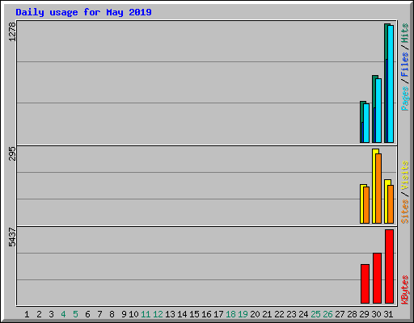Image resolution: width=414 pixels, height=323 pixels.
Task: Click day 24 on the date axis
Action: pos(303,314)
